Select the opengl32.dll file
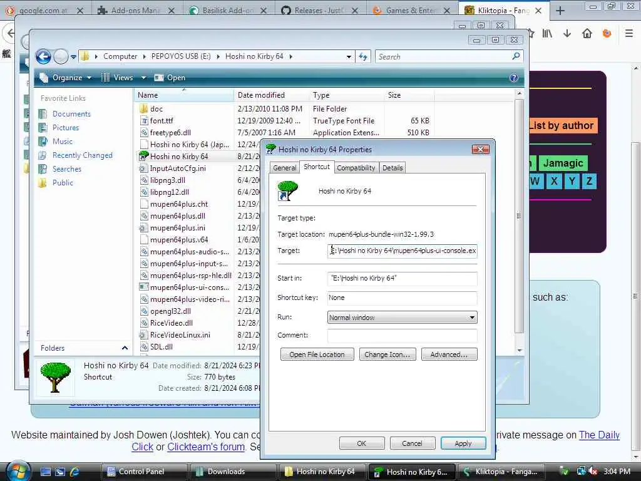The height and width of the screenshot is (481, 641). pos(170,311)
